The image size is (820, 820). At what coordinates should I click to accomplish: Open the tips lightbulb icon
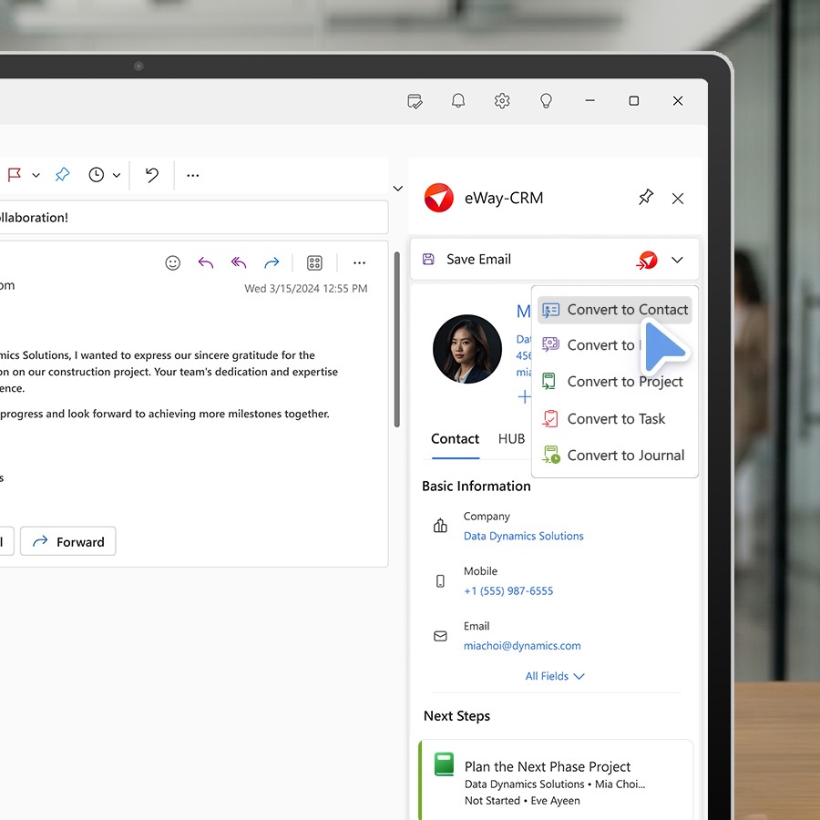[546, 100]
